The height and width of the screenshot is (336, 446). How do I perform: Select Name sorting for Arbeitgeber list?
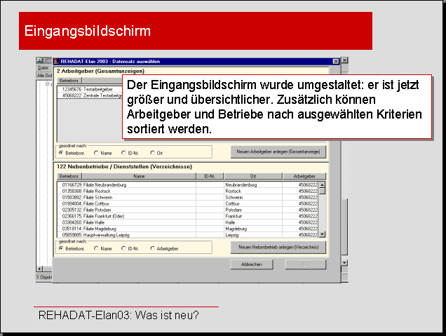(97, 152)
